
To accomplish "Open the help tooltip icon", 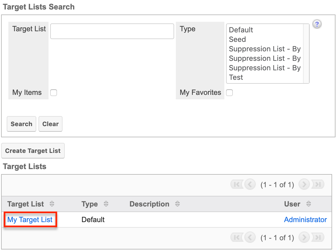I will (x=317, y=24).
